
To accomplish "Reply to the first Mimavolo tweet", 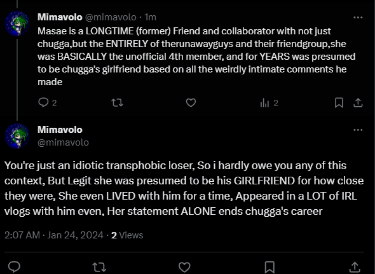I will point(47,102).
